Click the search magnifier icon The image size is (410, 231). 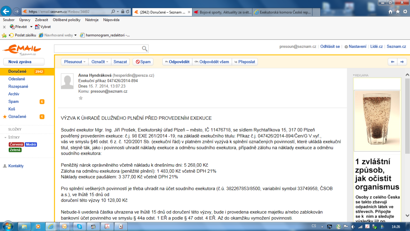pos(144,49)
